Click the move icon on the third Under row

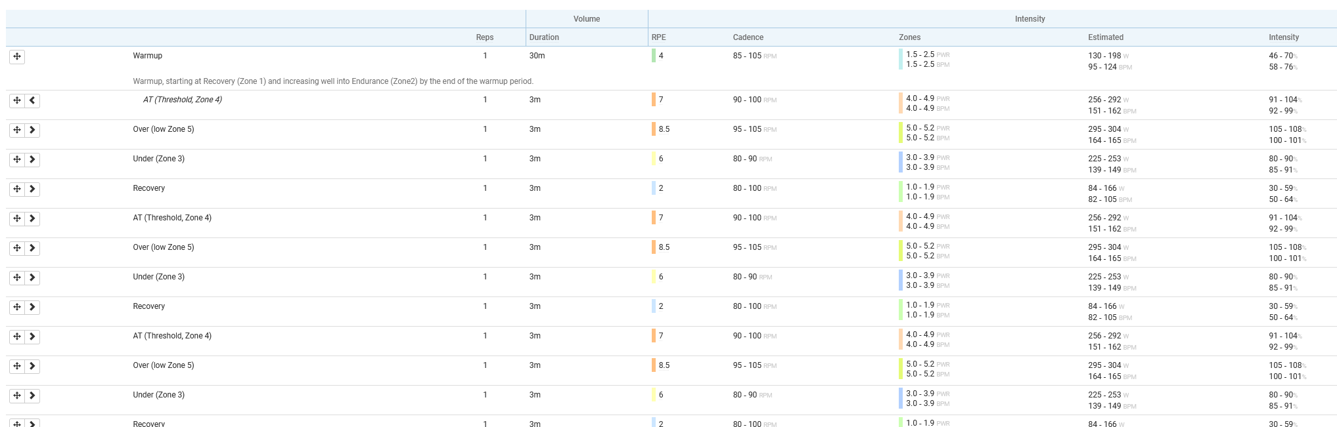click(17, 396)
